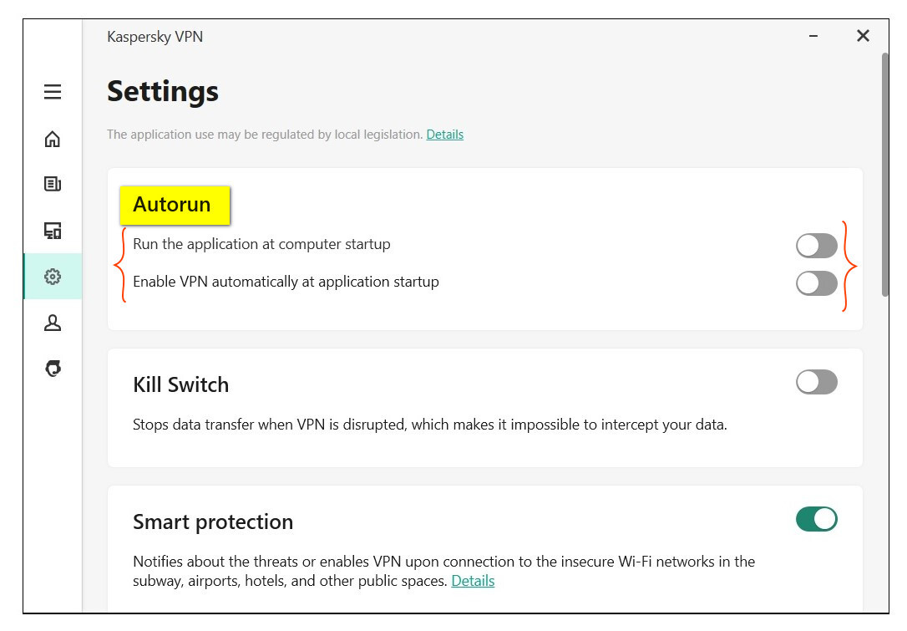
Task: Open the news page icon in sidebar
Action: coord(53,184)
